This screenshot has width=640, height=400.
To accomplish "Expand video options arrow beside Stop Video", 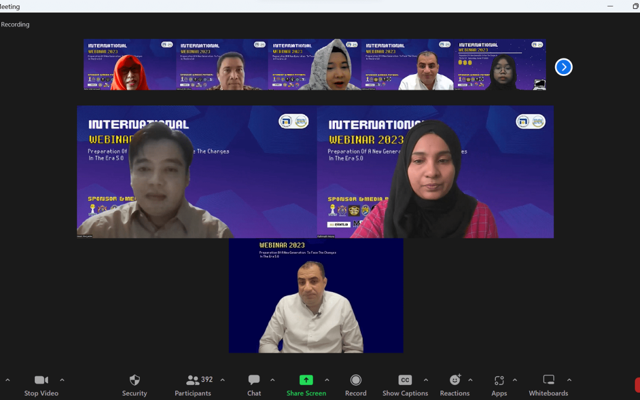I will tap(62, 380).
